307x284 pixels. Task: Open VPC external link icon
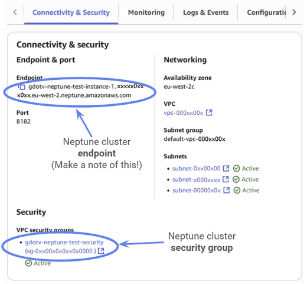pos(209,112)
